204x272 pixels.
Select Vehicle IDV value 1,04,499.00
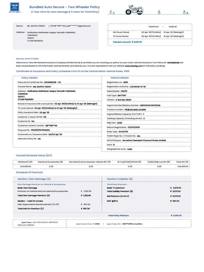(x=25, y=166)
